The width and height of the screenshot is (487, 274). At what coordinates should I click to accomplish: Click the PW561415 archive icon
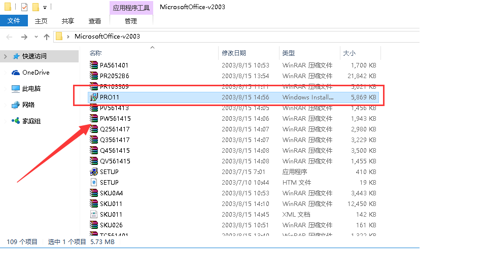click(94, 118)
